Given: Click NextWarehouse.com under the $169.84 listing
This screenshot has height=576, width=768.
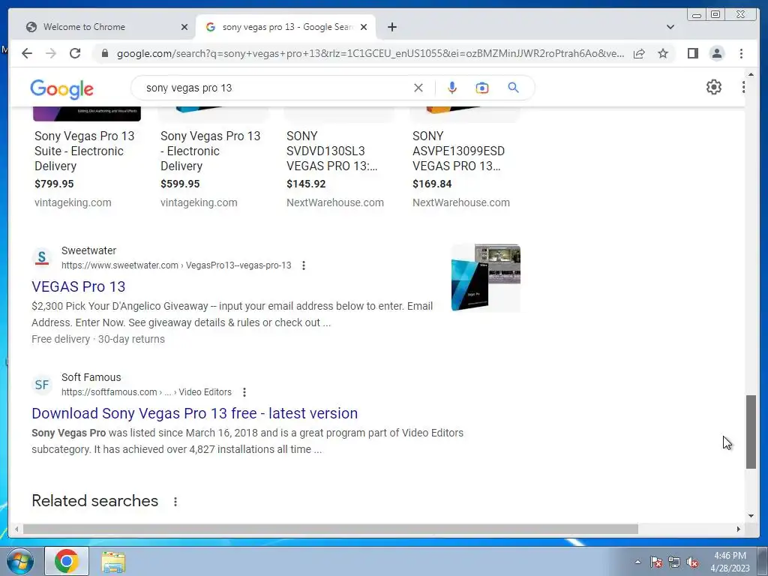Looking at the screenshot, I should (461, 202).
